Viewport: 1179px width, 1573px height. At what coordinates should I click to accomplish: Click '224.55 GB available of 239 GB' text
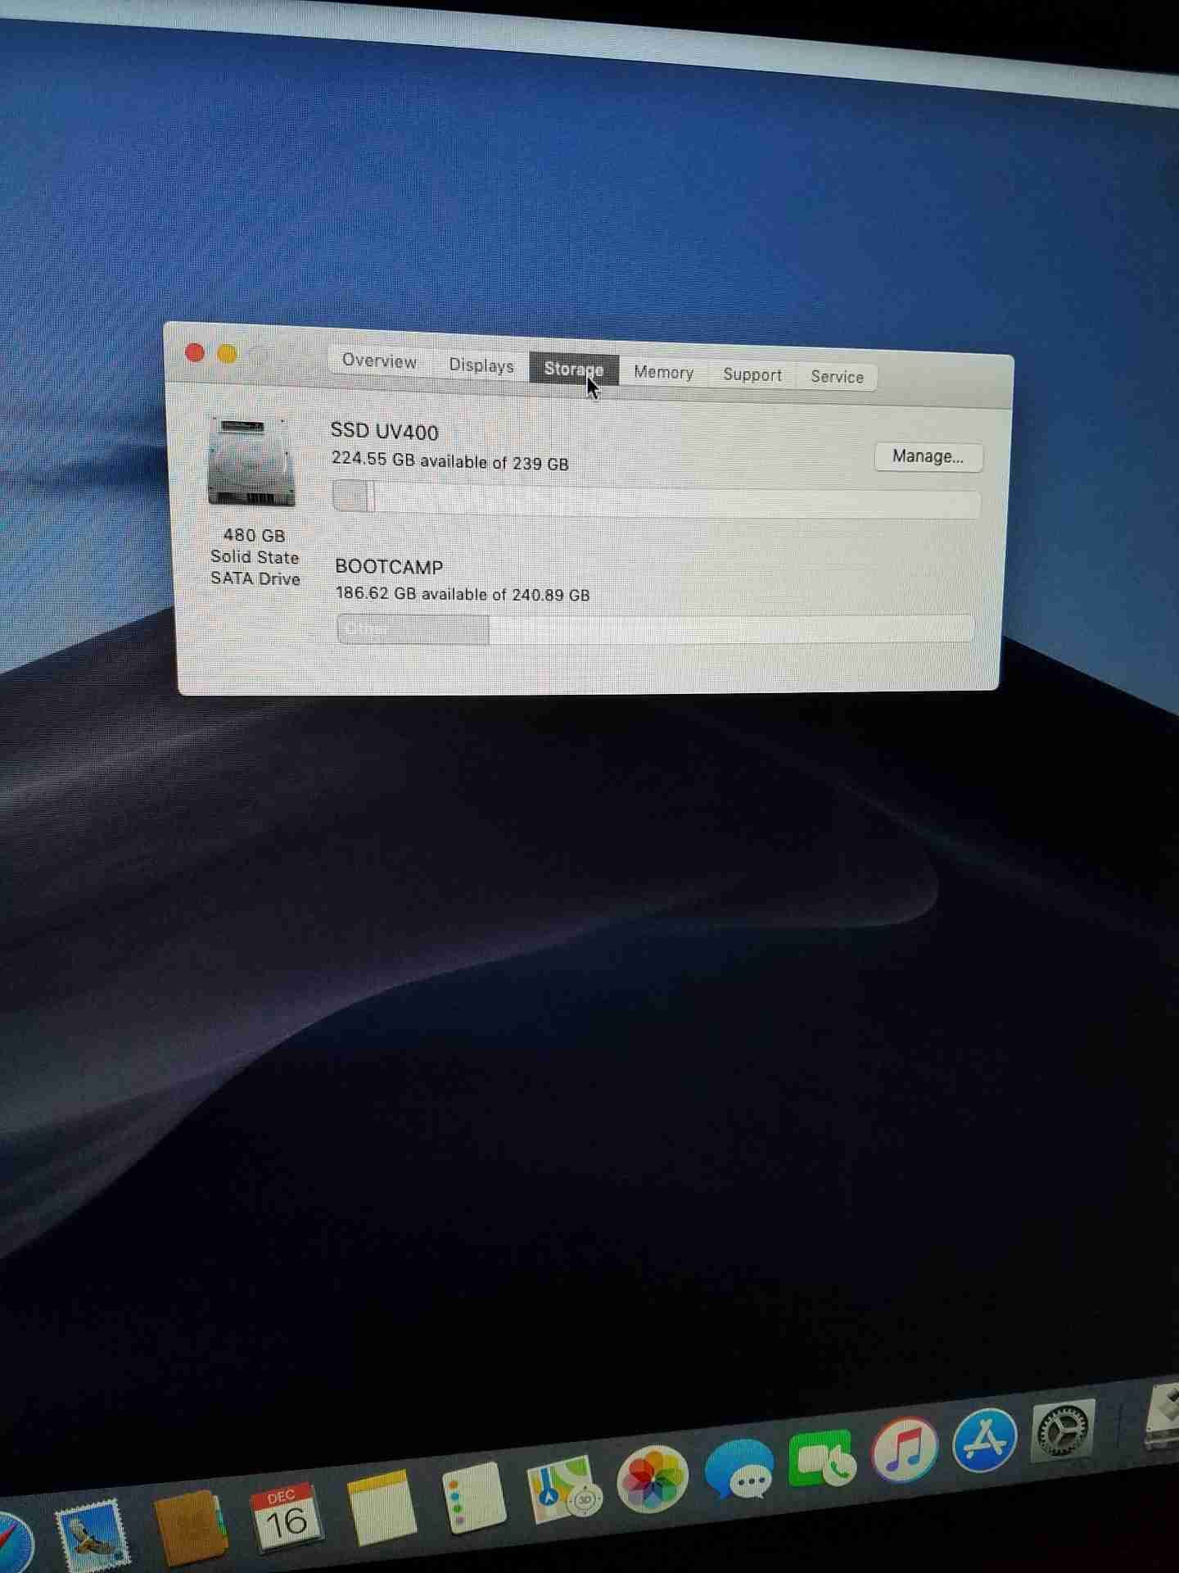[x=450, y=461]
